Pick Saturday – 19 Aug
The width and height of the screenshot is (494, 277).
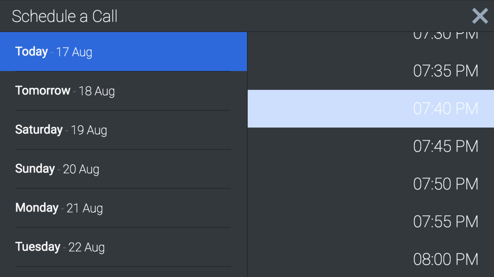(x=123, y=130)
